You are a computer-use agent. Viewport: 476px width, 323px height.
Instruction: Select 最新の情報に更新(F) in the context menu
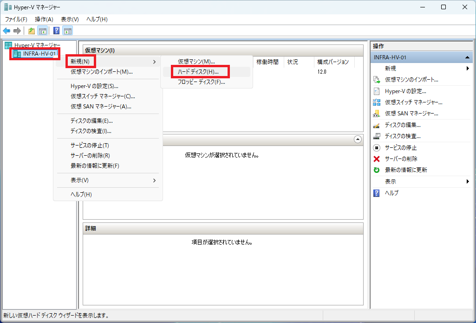click(108, 166)
